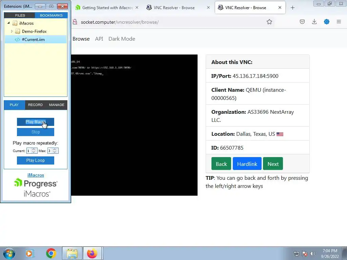
Task: Click the #Current.iim code icon
Action: [17, 40]
